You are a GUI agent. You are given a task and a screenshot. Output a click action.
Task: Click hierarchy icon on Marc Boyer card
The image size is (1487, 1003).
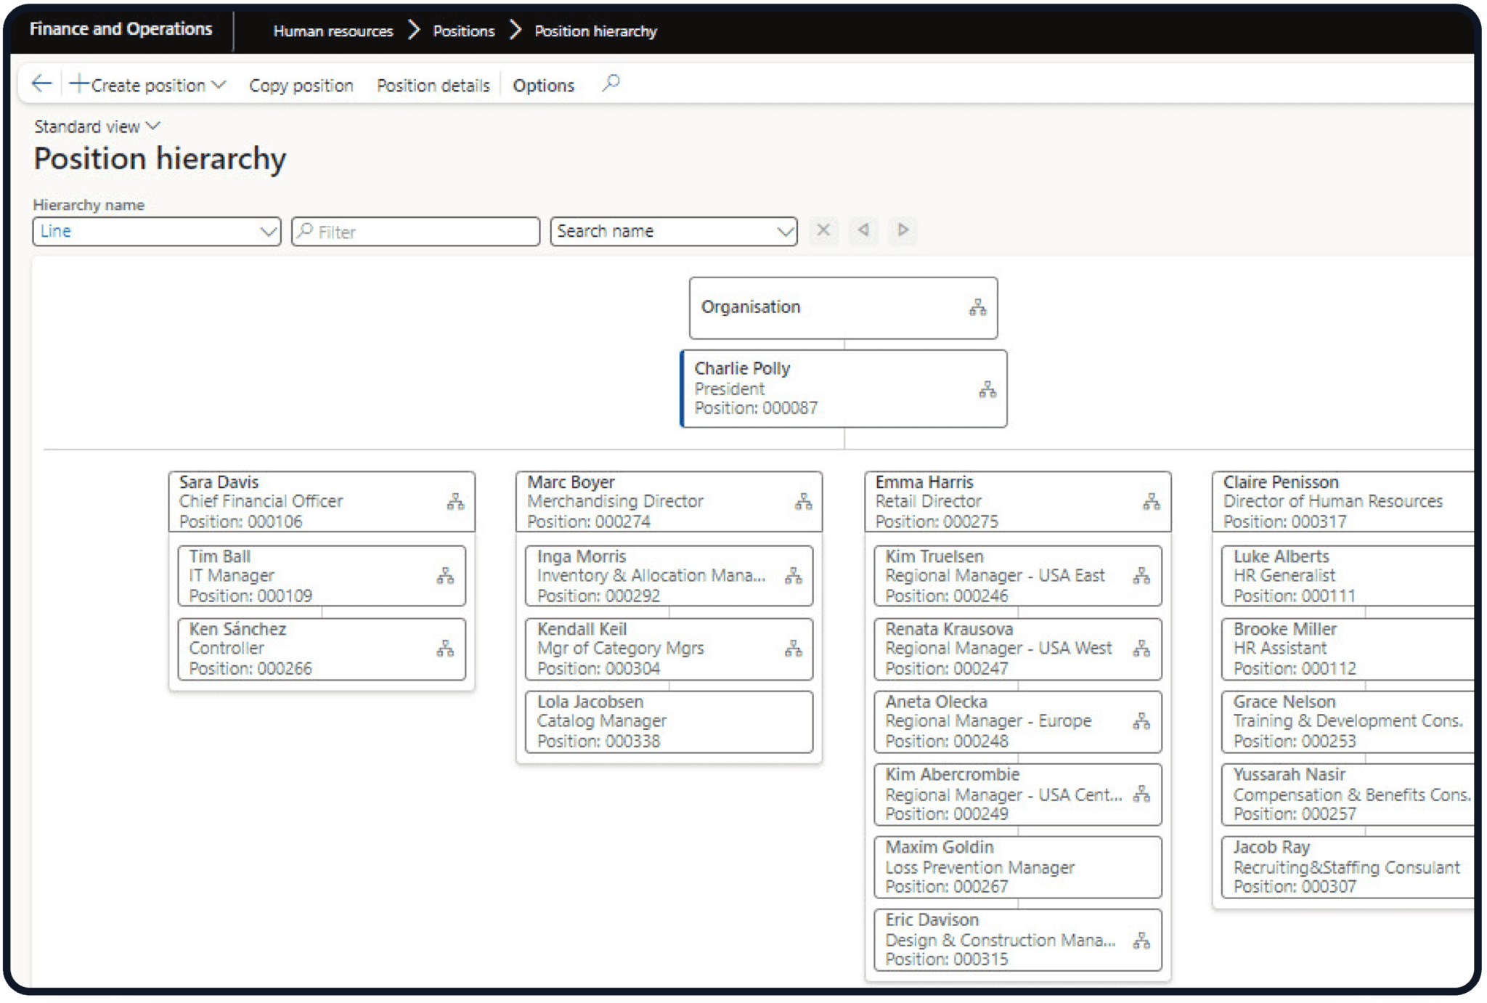(803, 502)
